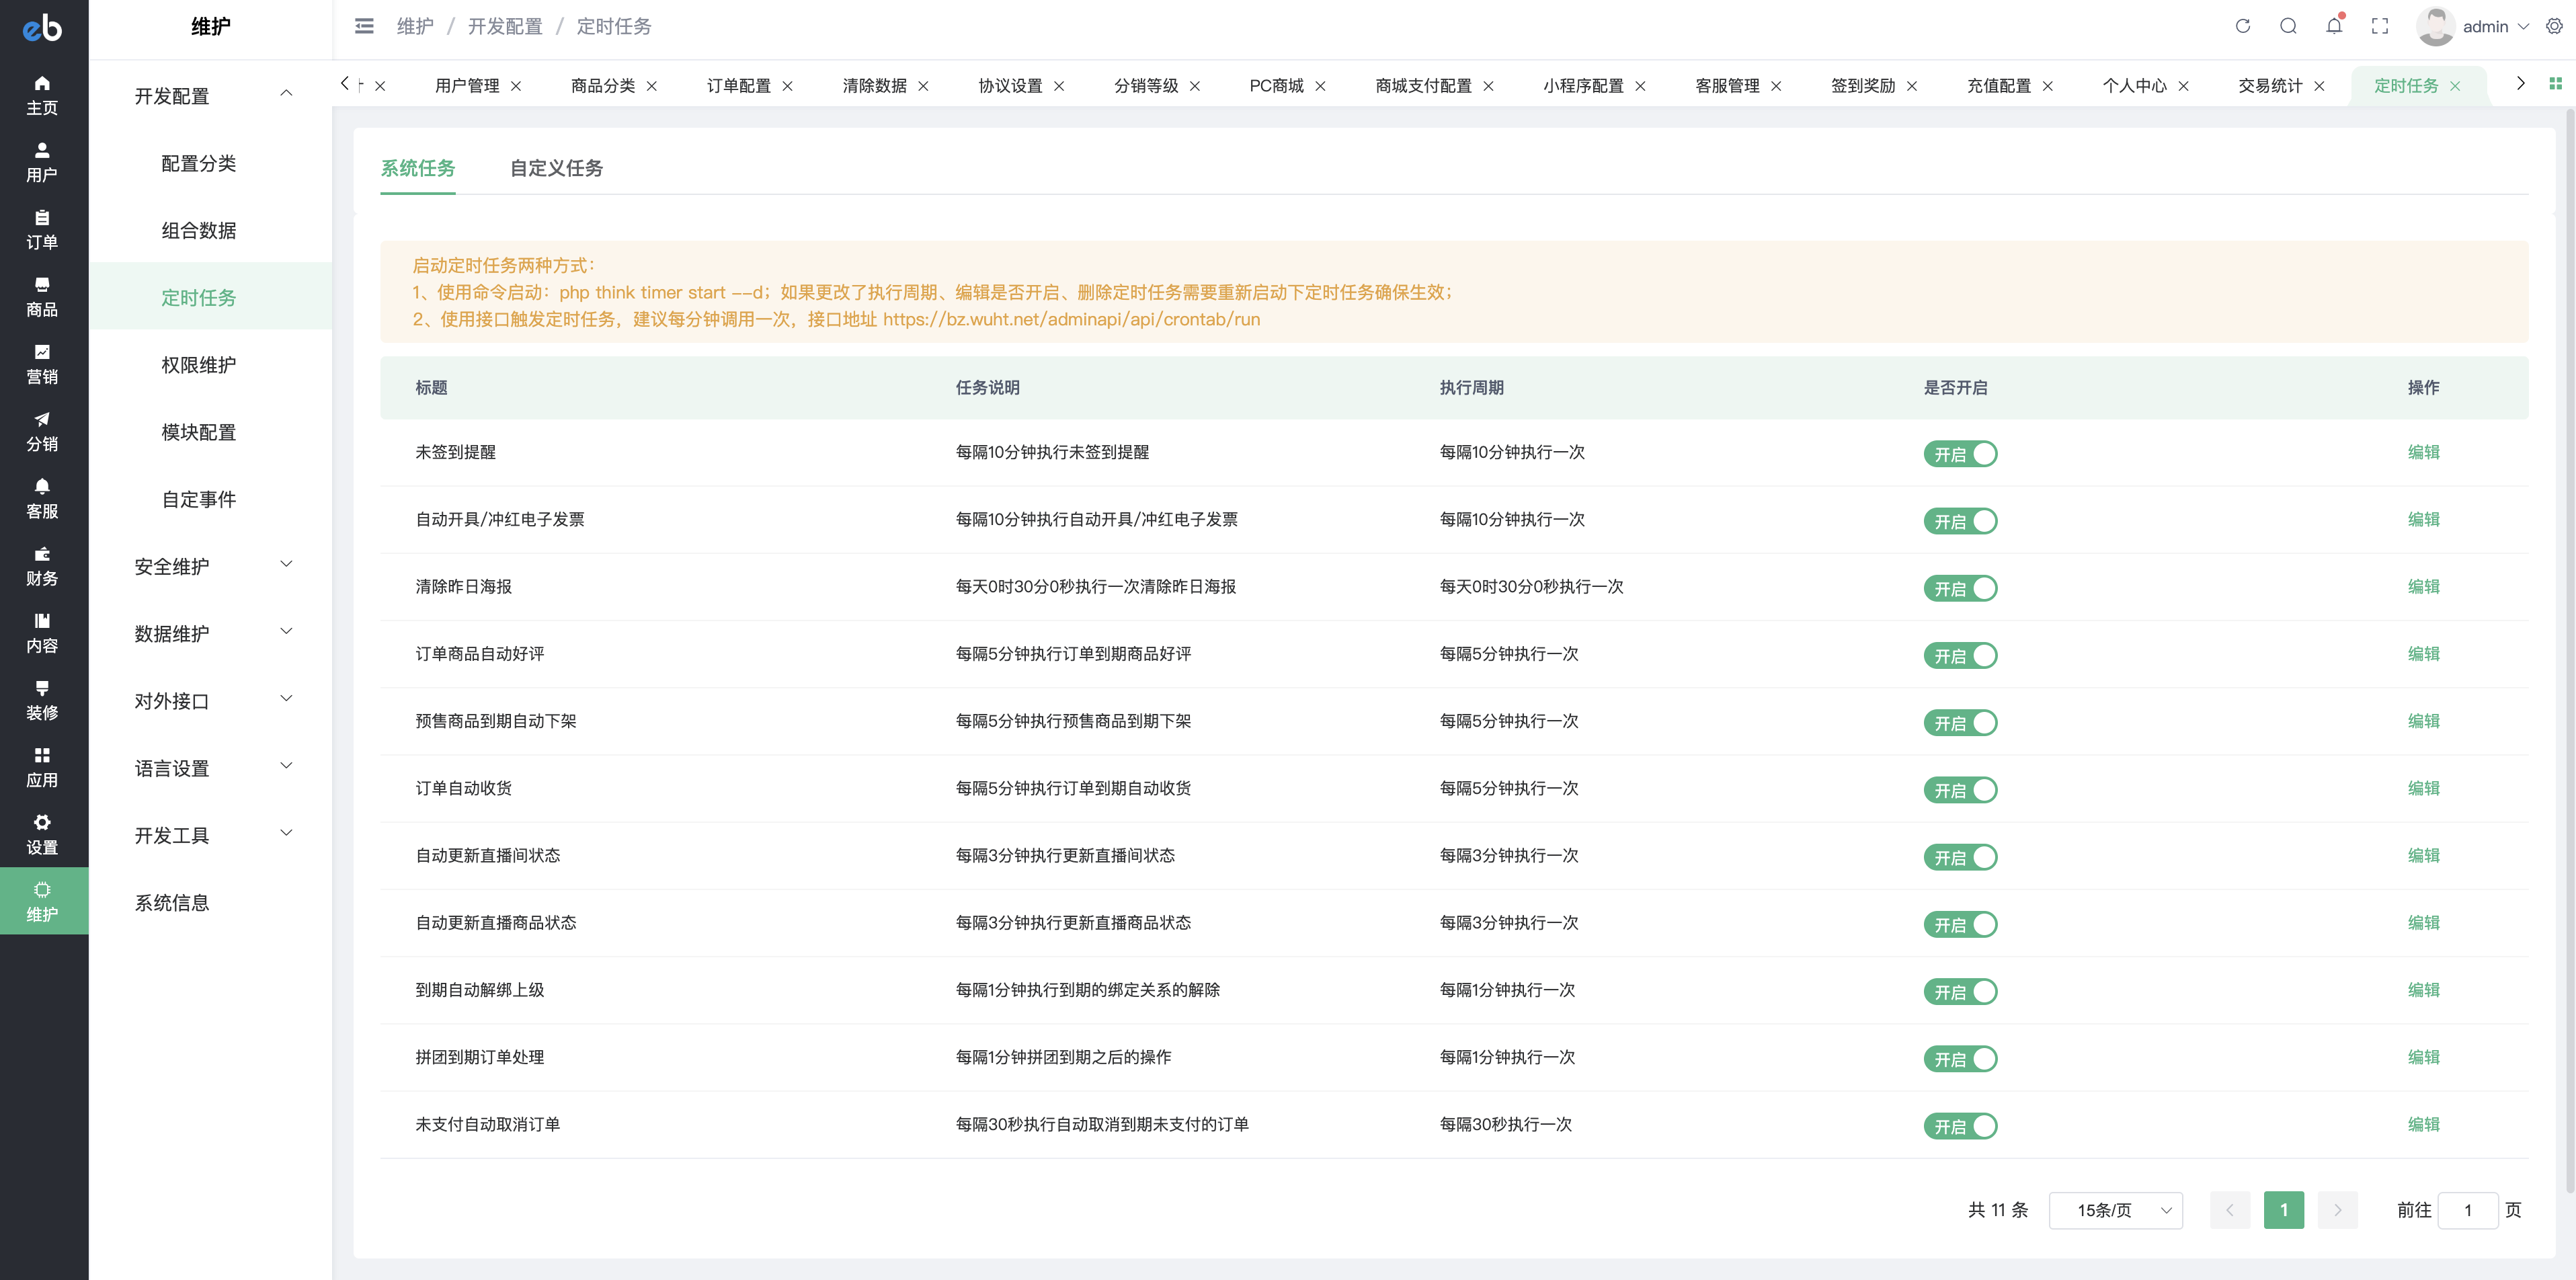The image size is (2576, 1280).
Task: Open the 设置 settings sidebar icon
Action: click(42, 833)
